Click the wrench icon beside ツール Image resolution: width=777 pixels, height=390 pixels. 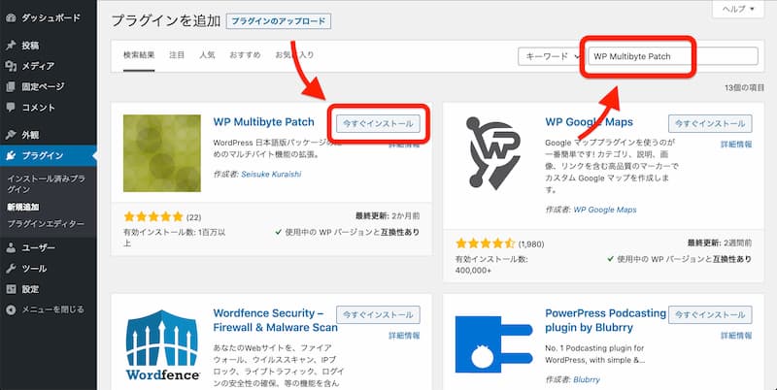[11, 269]
